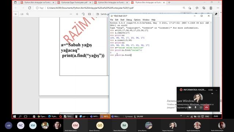Click the browser address bar with PDF path
Image resolution: width=234 pixels, height=132 pixels.
pos(90,8)
